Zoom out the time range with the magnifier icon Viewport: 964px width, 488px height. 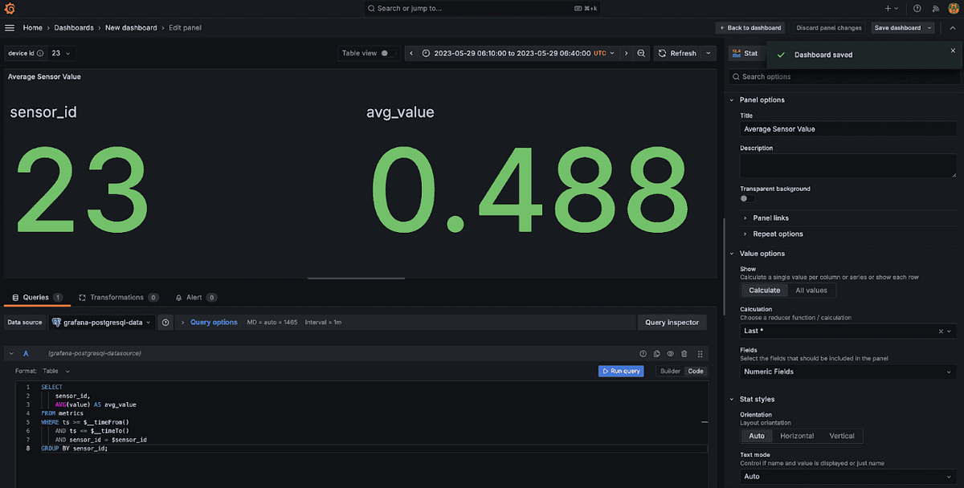[640, 52]
